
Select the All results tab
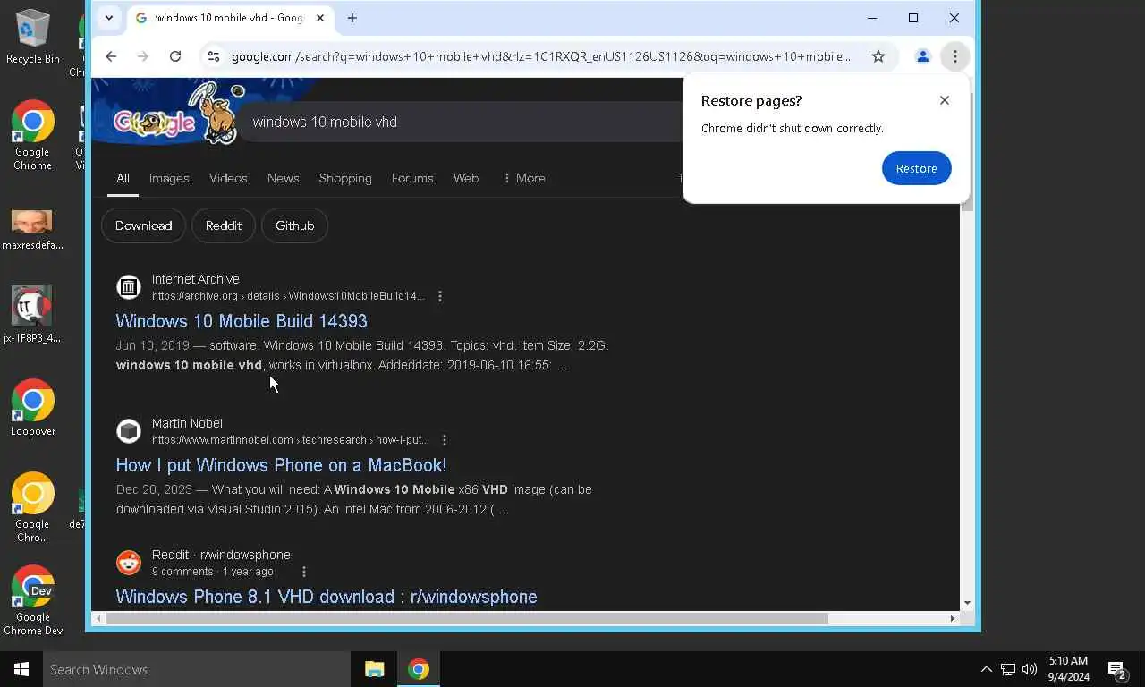[123, 178]
